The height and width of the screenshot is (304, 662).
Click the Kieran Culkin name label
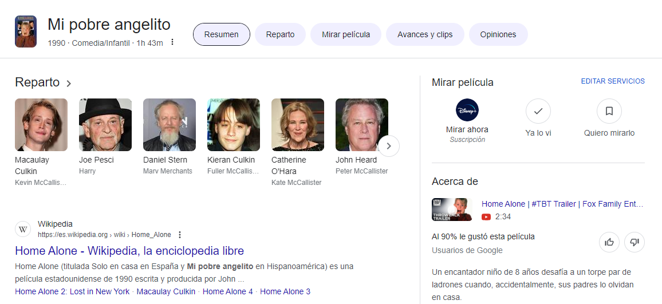coord(231,160)
